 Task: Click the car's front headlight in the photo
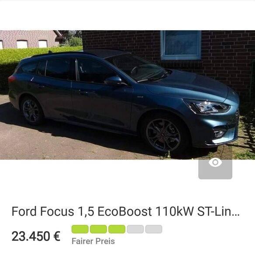click(x=207, y=106)
